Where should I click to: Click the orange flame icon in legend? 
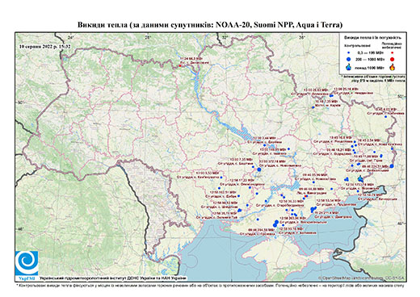(393, 67)
